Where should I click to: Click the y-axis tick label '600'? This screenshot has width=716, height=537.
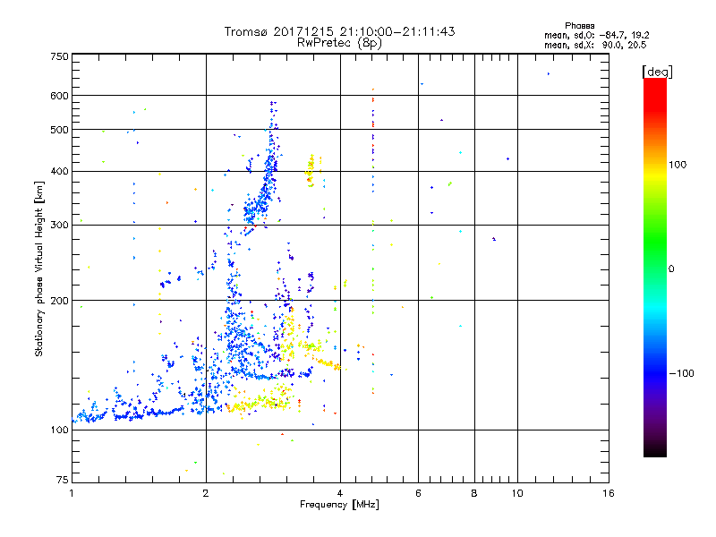pyautogui.click(x=59, y=96)
